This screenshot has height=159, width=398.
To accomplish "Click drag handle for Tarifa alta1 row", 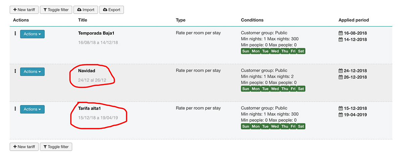I will coord(15,109).
